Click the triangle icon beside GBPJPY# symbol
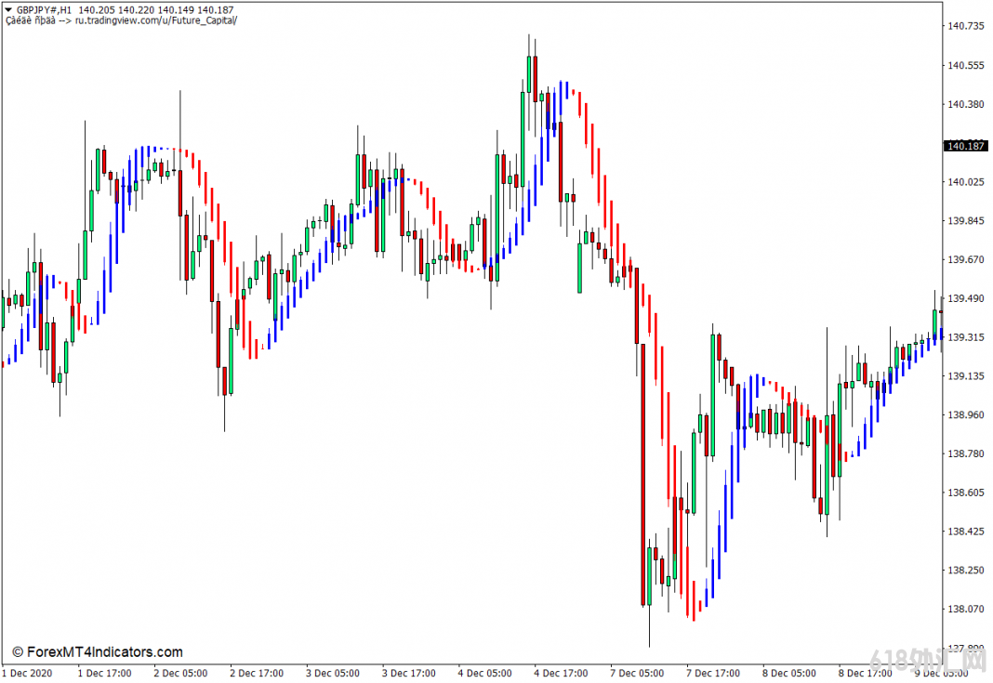 (x=8, y=10)
